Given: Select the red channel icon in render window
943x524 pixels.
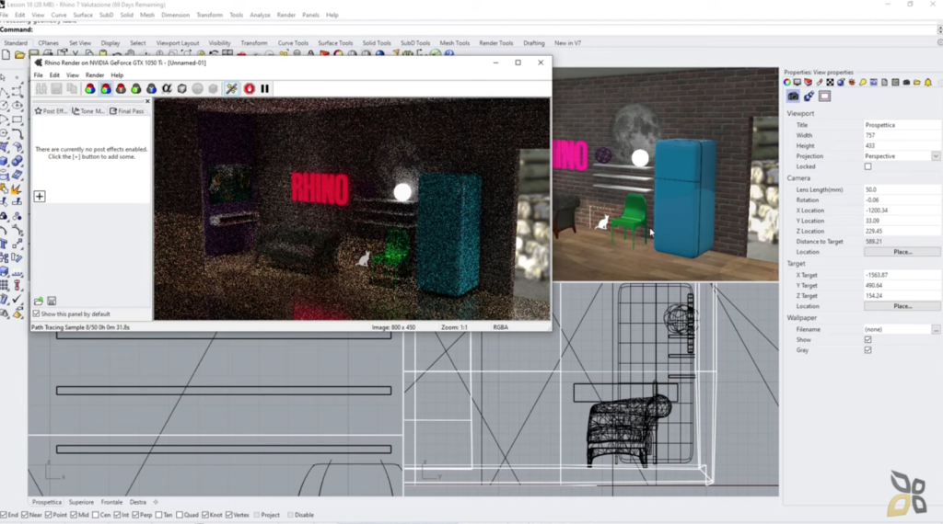Looking at the screenshot, I should click(x=121, y=89).
